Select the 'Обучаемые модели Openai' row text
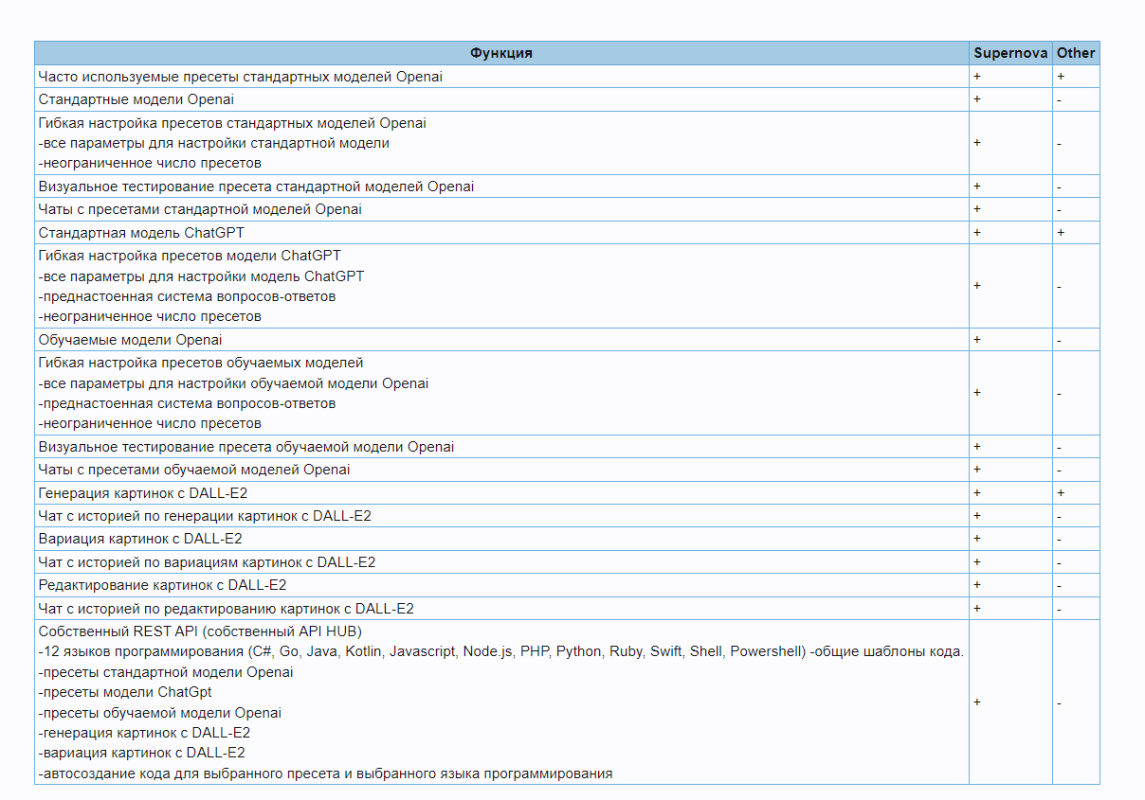Screen dimensions: 1145x800 (131, 340)
